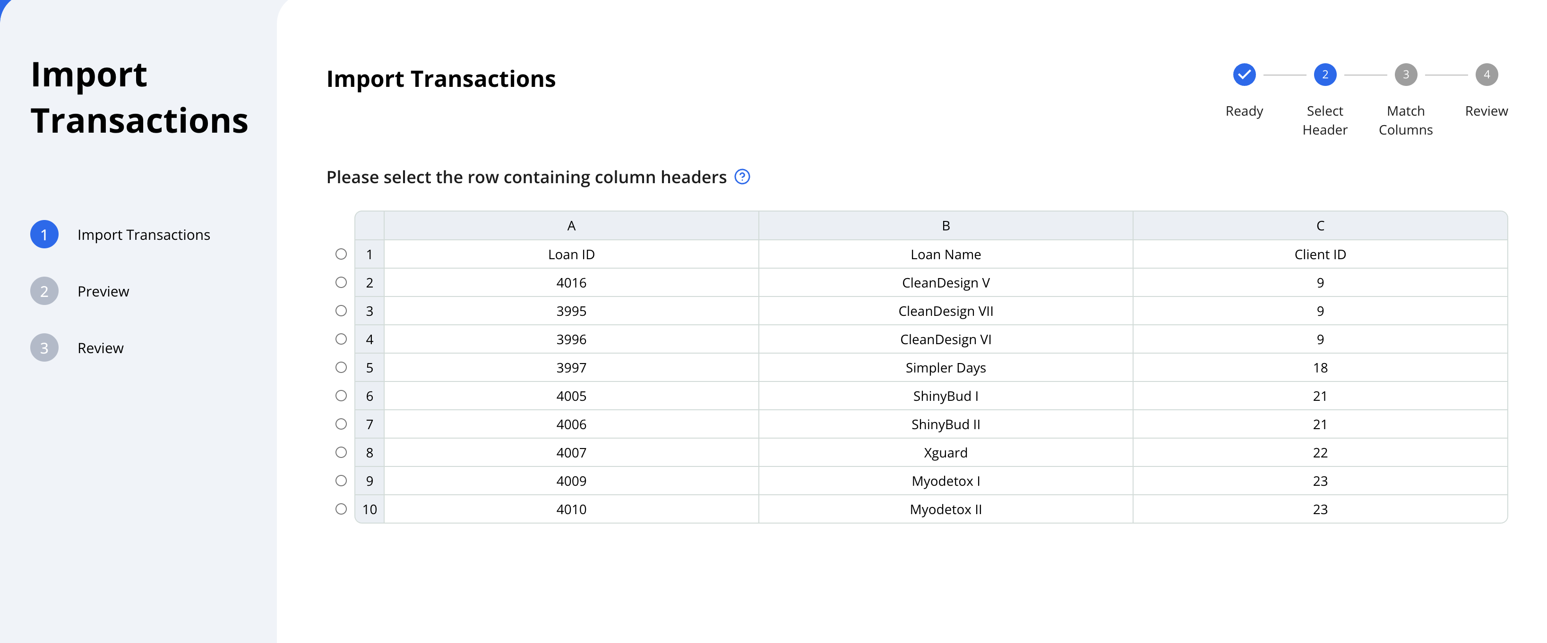Select row 1 radio button as header
The image size is (1547, 643).
tap(341, 254)
